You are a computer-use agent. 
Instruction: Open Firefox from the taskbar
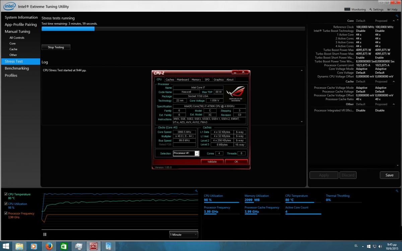(x=49, y=246)
